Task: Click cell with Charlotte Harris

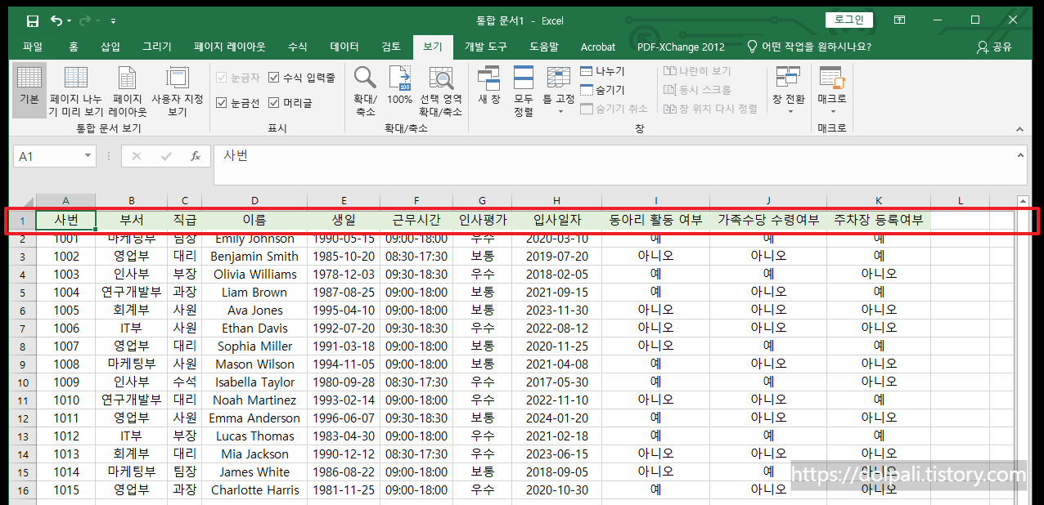Action: pos(254,490)
